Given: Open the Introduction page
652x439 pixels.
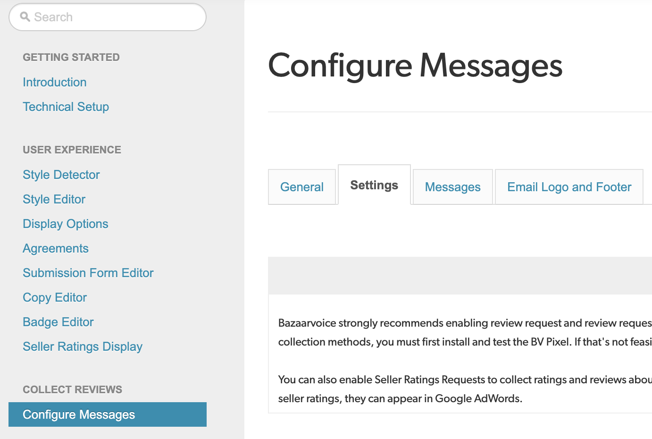Looking at the screenshot, I should pos(55,82).
